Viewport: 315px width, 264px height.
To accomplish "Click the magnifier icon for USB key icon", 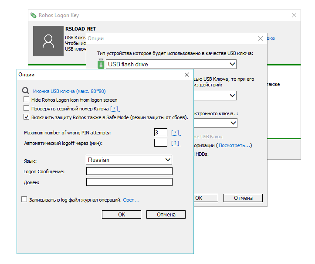I will tap(26, 91).
